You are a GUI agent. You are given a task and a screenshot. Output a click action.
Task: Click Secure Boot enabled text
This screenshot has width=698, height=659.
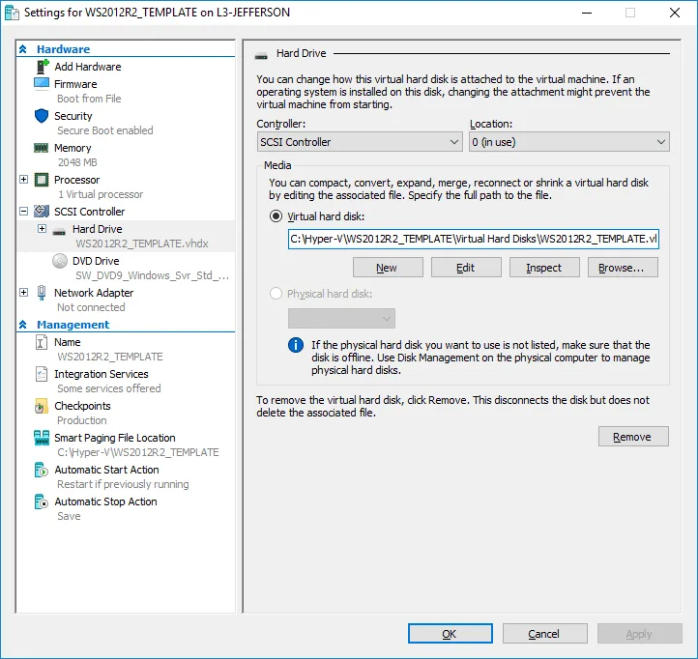click(x=105, y=130)
